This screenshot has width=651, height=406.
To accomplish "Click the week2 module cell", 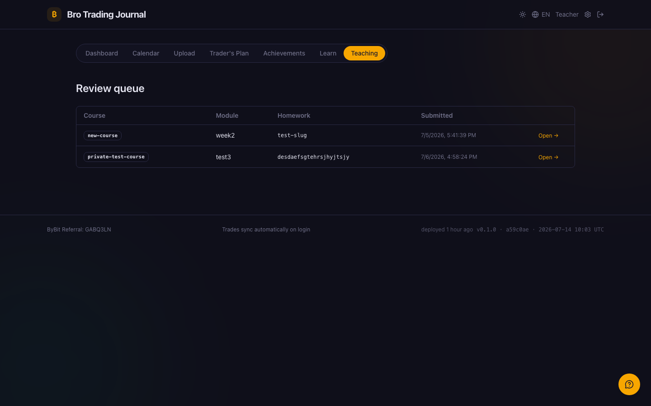I will tap(225, 135).
